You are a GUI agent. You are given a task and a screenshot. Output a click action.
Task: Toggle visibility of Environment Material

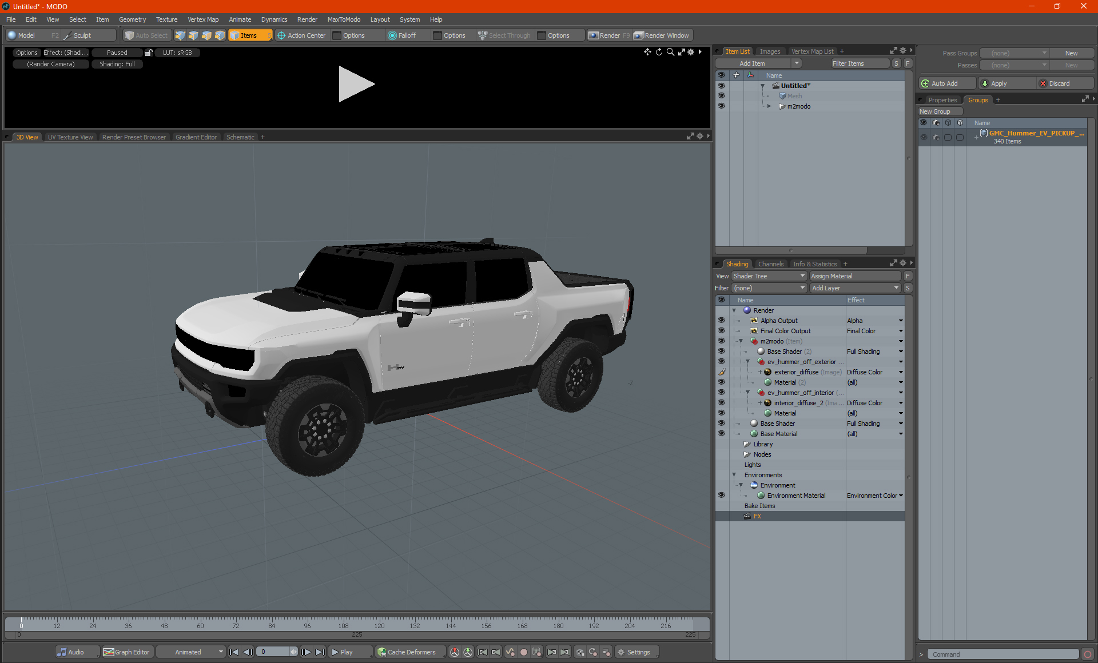pyautogui.click(x=721, y=496)
